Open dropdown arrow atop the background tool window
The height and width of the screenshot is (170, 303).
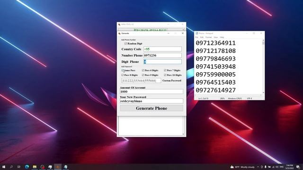(x=183, y=30)
